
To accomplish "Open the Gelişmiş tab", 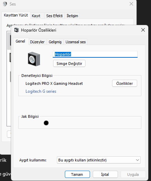I will [x=55, y=42].
